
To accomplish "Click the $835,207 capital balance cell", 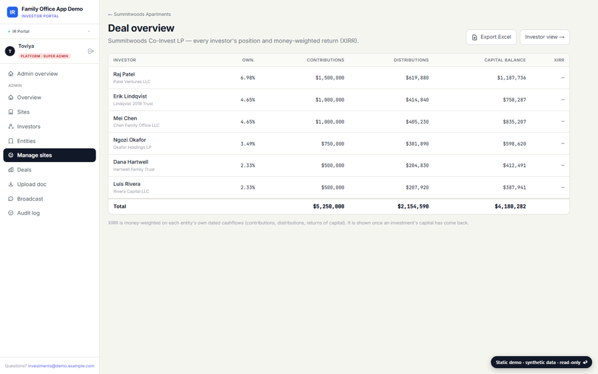I will [x=514, y=122].
